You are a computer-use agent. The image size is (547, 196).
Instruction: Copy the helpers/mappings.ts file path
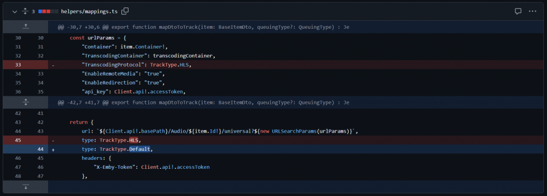click(x=125, y=11)
